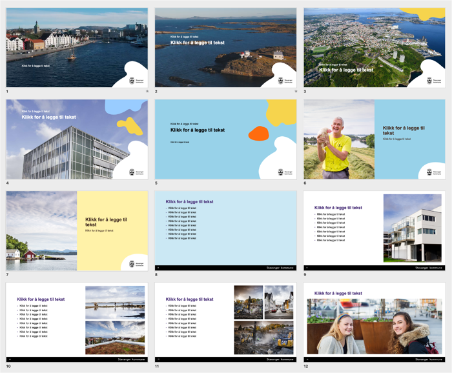Select slide 9 with the white apartment building

(x=375, y=231)
